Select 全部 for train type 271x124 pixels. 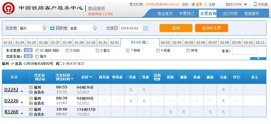pyautogui.click(x=28, y=50)
